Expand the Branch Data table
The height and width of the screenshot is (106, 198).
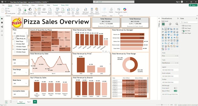[x=181, y=25]
